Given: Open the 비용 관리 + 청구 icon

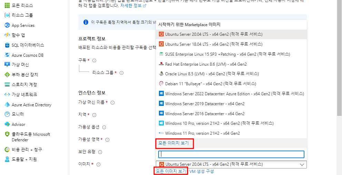Looking at the screenshot, I should [7, 150].
